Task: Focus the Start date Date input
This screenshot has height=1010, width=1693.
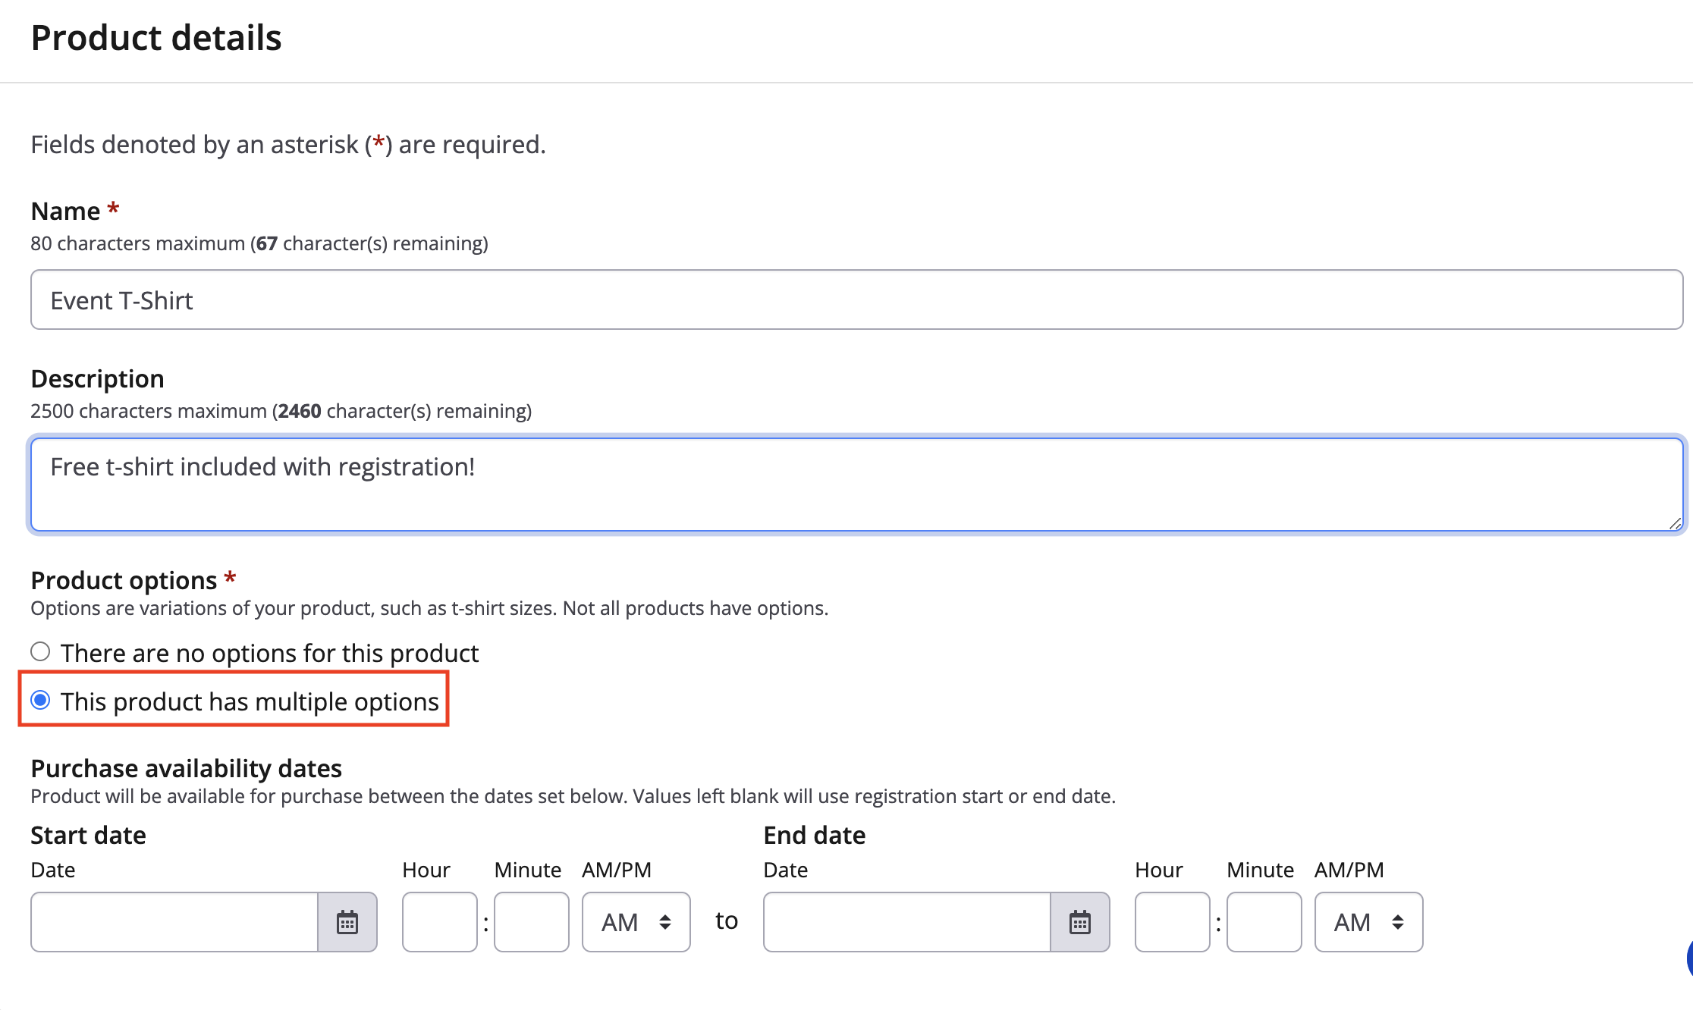Action: (x=174, y=922)
